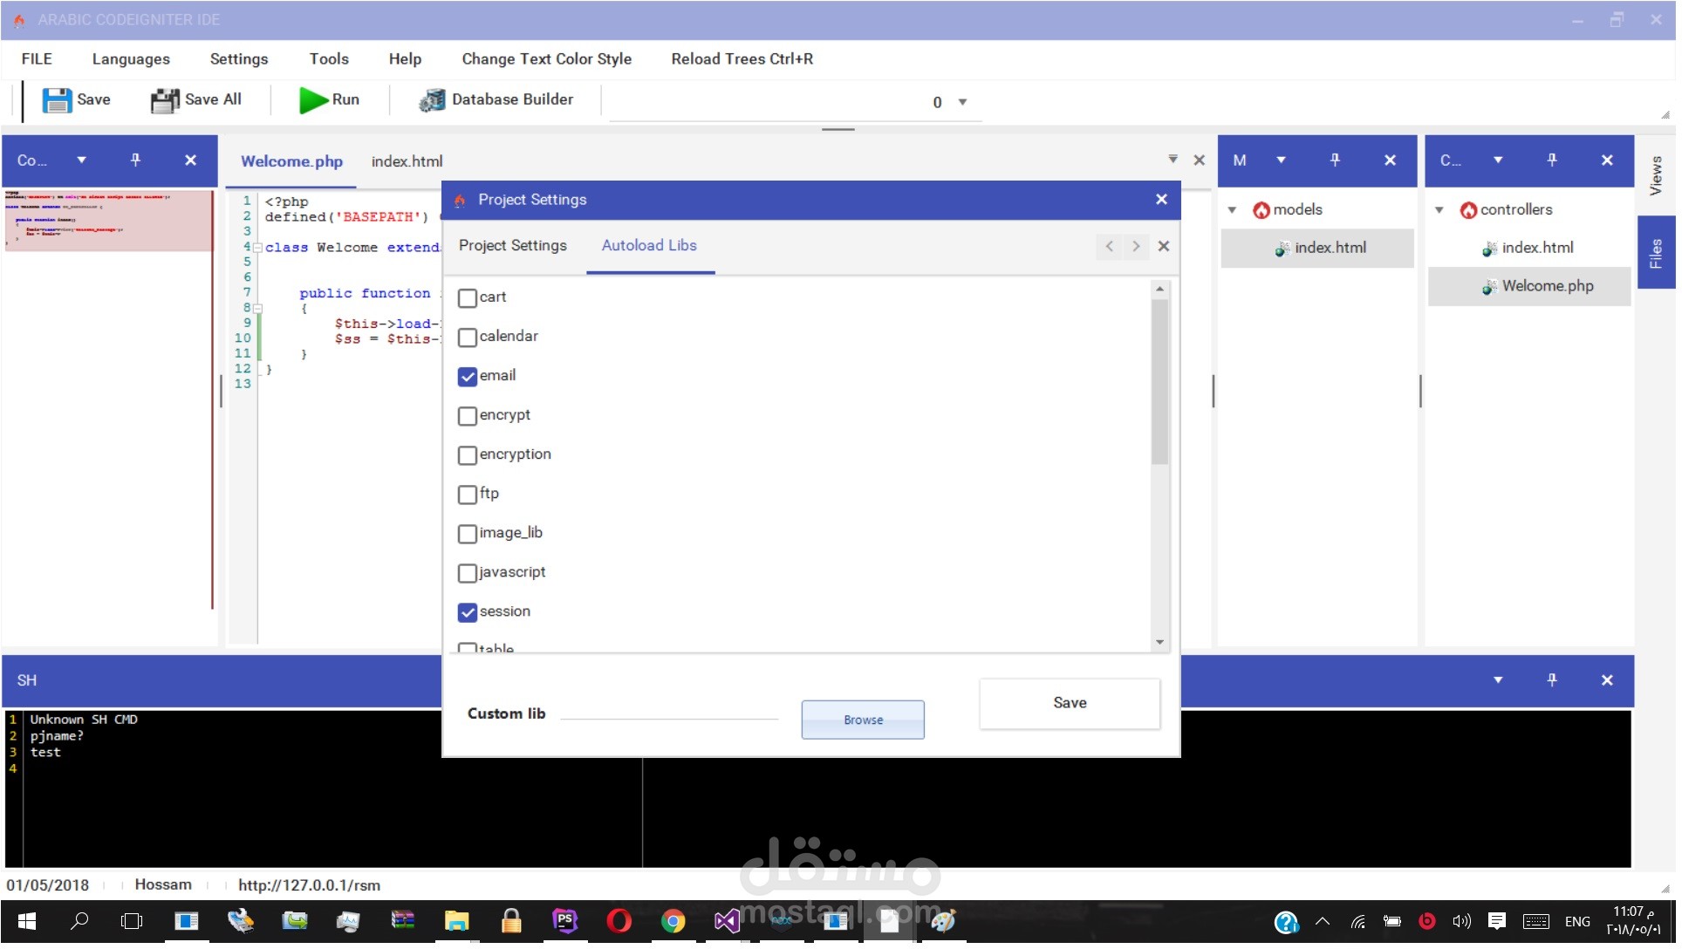The image size is (1682, 949).
Task: Save the project settings with the Save button
Action: coord(1069,703)
